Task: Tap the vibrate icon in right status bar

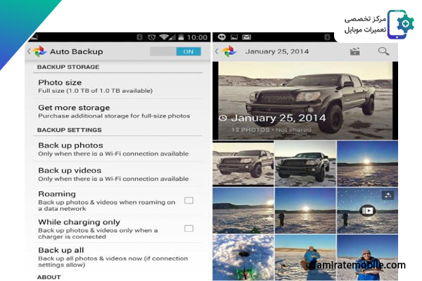Action: pos(327,37)
